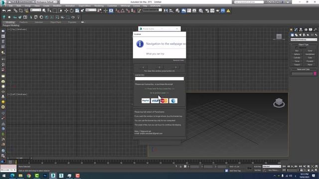Click the MasterCard payment icon
Image resolution: width=319 pixels, height=179 pixels.
[x=164, y=100]
